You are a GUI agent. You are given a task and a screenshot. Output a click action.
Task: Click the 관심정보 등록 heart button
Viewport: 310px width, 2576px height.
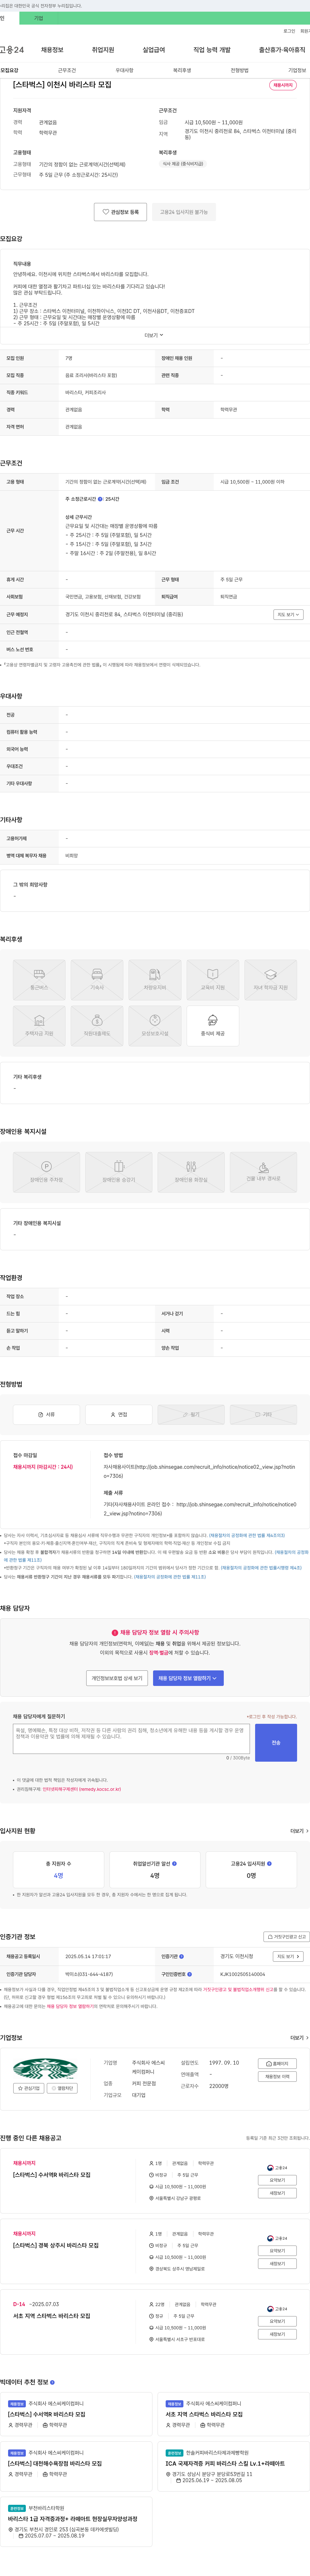click(x=121, y=212)
